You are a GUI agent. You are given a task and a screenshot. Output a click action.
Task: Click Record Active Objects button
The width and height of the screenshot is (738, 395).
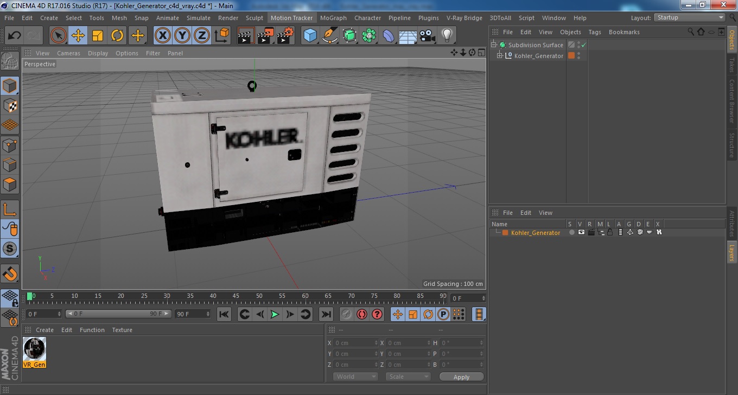(x=346, y=314)
